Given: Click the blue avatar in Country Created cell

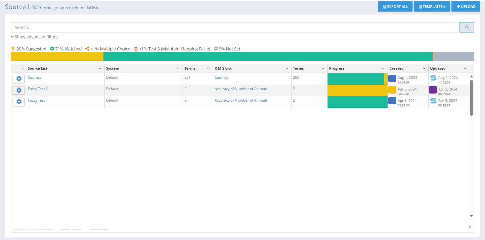Looking at the screenshot, I should coord(392,78).
